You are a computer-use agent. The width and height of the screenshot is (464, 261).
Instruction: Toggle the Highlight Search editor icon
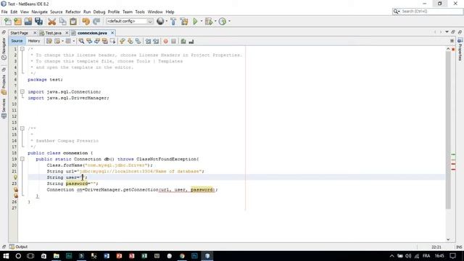104,41
